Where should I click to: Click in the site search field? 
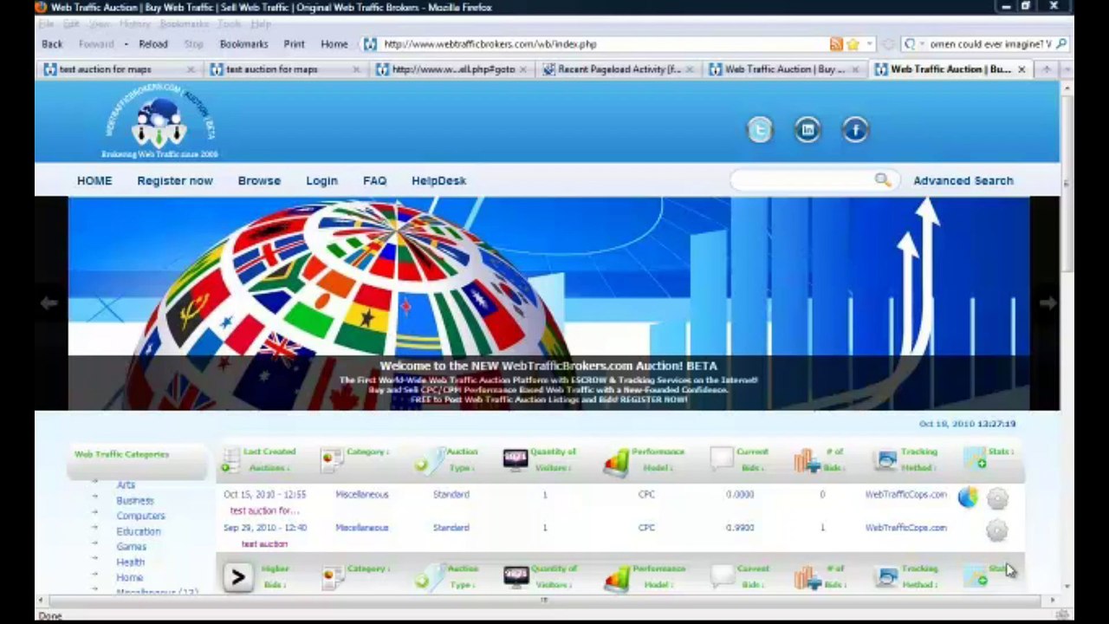[801, 180]
